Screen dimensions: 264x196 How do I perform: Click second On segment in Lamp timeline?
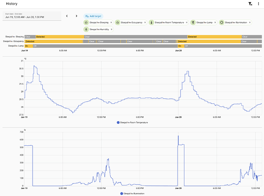pos(181,46)
